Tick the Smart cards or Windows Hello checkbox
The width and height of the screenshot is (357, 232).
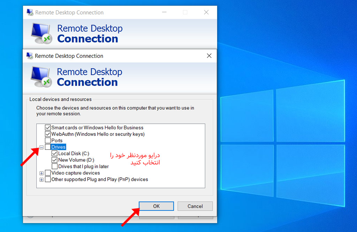click(47, 127)
